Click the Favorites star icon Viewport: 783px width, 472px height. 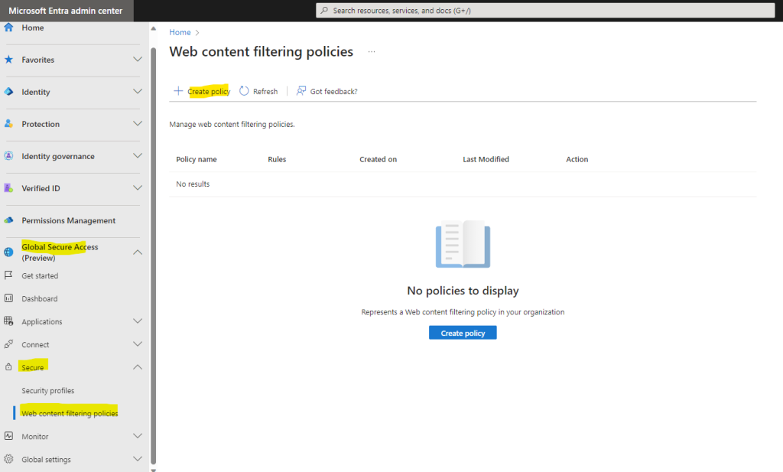pyautogui.click(x=8, y=60)
